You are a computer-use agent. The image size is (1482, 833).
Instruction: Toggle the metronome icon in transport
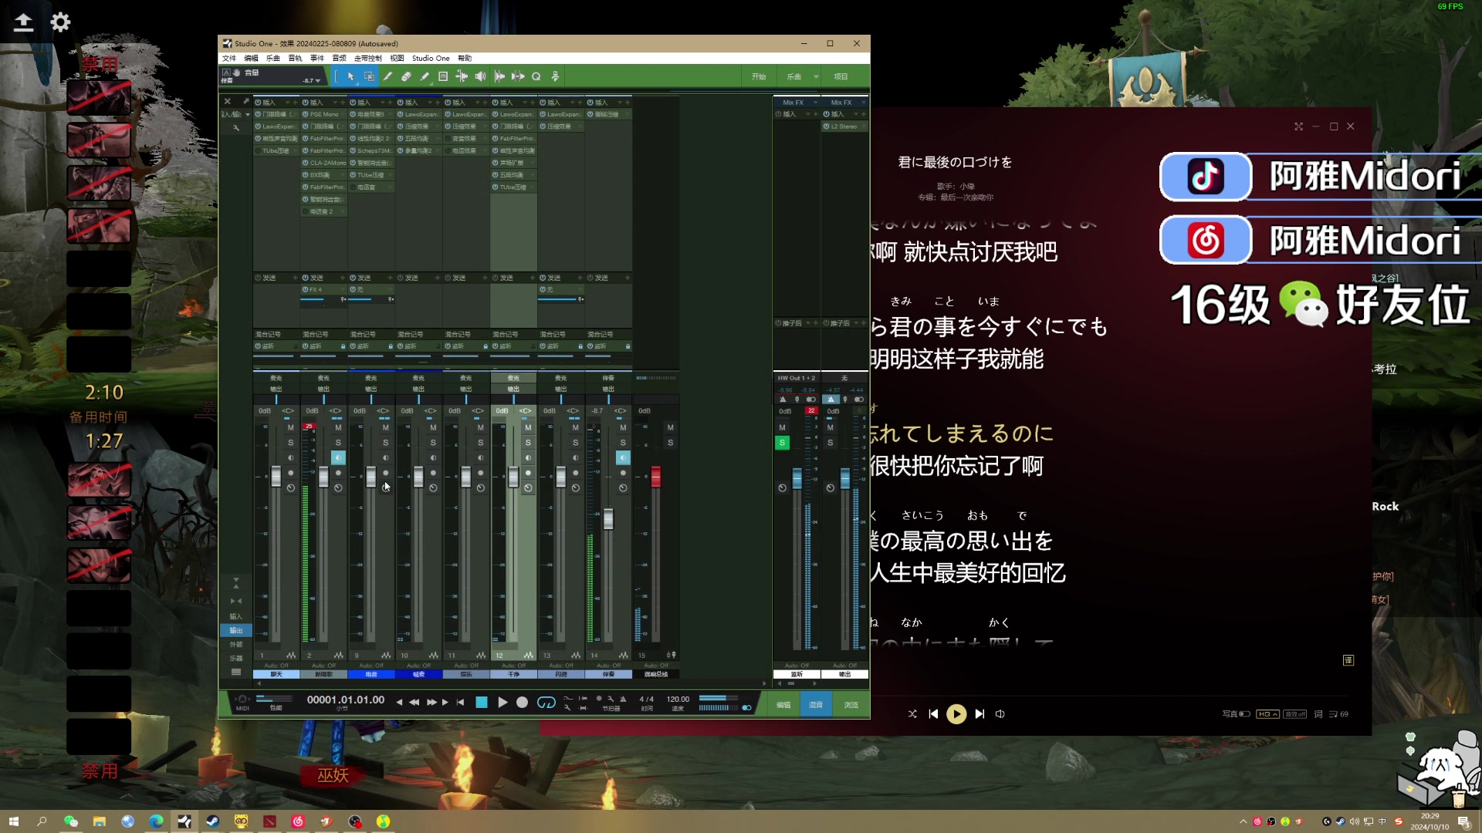[623, 699]
